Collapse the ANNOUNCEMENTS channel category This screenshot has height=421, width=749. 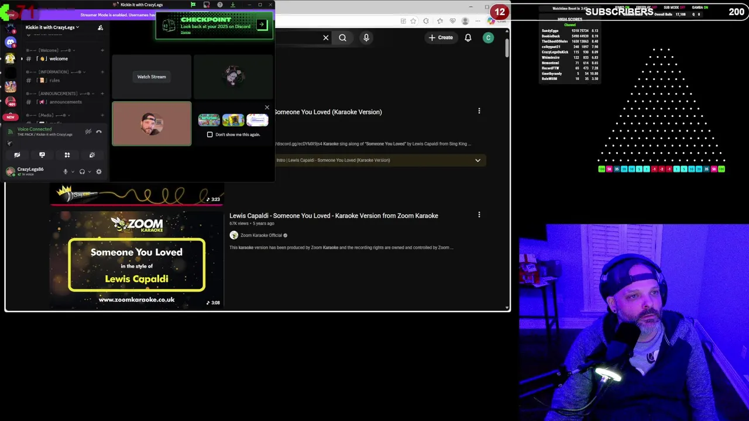(60, 94)
